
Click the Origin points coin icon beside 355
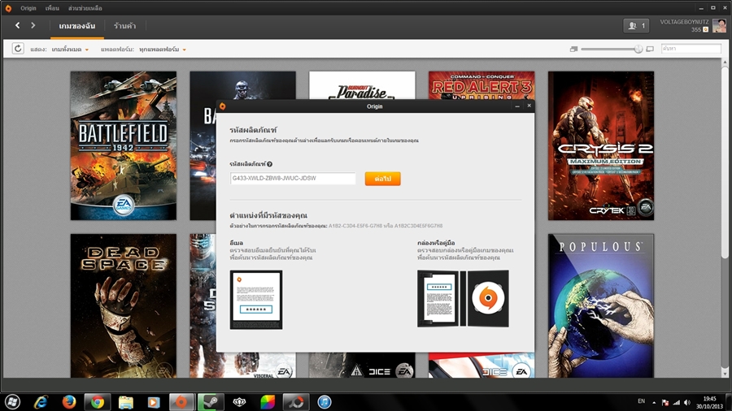(x=705, y=29)
